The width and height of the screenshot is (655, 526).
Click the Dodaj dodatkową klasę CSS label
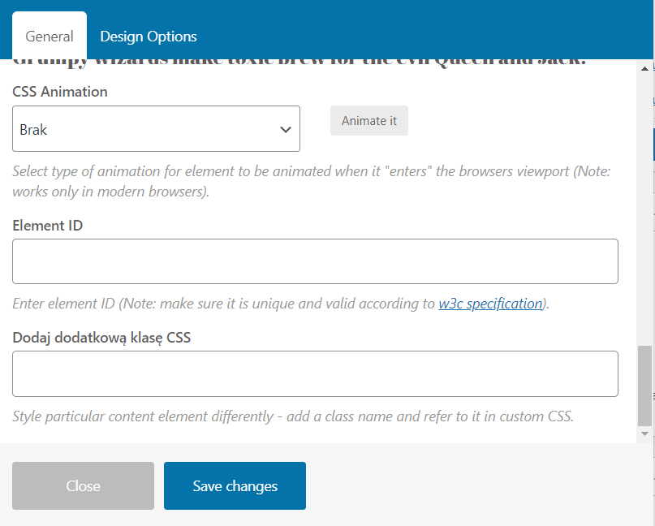click(x=101, y=337)
